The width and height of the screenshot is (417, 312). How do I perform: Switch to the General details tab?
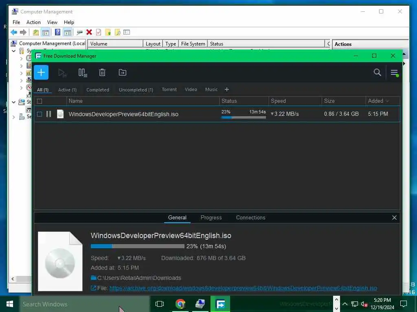click(x=177, y=218)
